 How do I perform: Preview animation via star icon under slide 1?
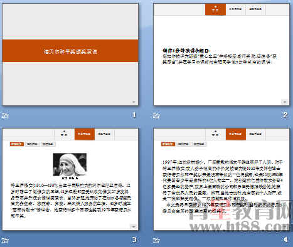click(5, 115)
